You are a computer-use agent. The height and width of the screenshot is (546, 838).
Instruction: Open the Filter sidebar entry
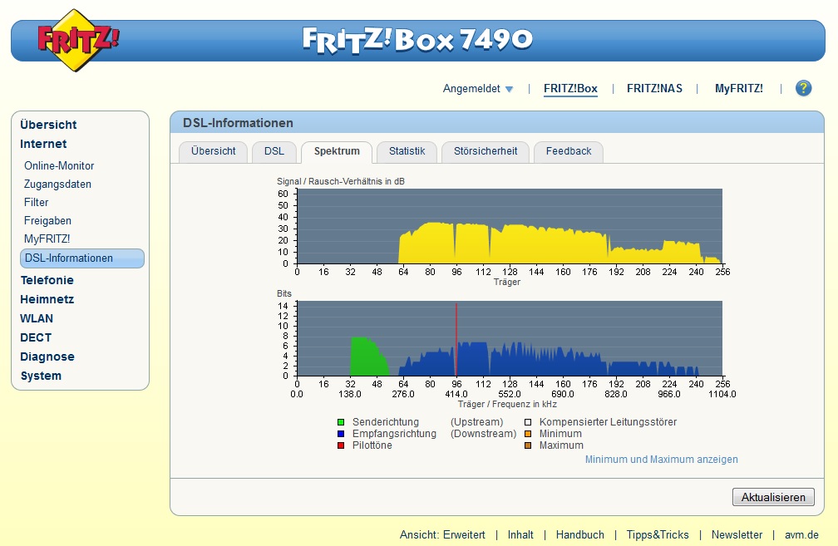click(x=37, y=202)
